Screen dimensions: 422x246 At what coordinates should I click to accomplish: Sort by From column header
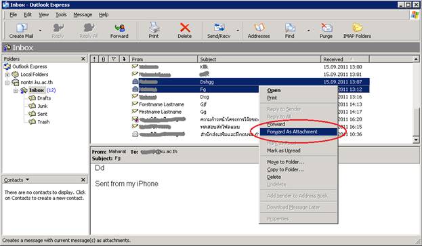point(163,59)
